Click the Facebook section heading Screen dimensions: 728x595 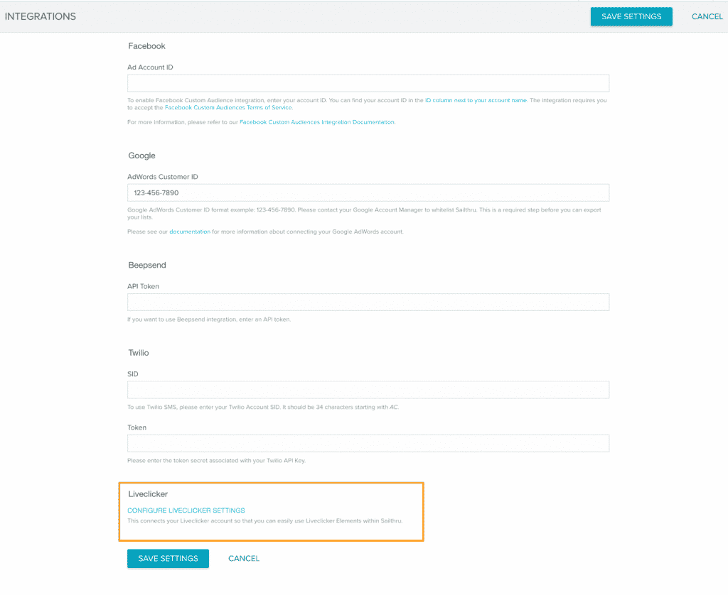pos(146,45)
